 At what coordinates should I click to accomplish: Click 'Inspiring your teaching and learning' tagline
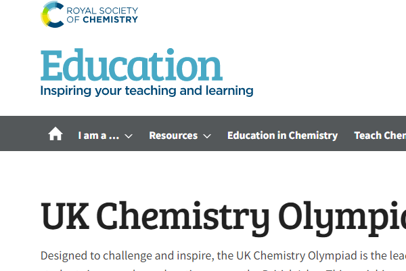tap(147, 91)
